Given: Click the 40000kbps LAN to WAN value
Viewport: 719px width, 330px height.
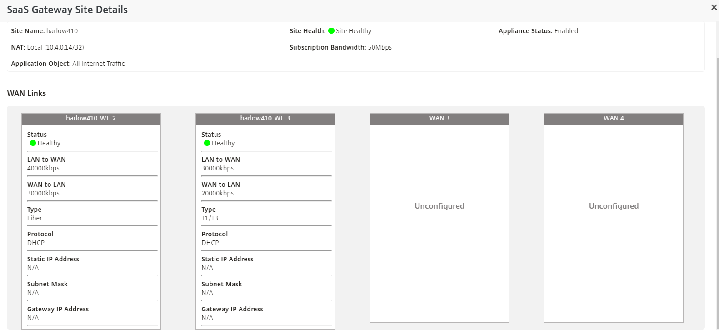Looking at the screenshot, I should 43,168.
